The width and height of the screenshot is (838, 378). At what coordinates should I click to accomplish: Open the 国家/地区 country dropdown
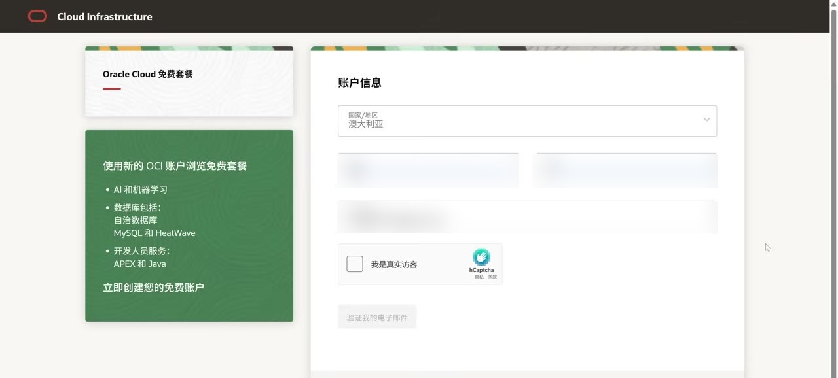(527, 121)
